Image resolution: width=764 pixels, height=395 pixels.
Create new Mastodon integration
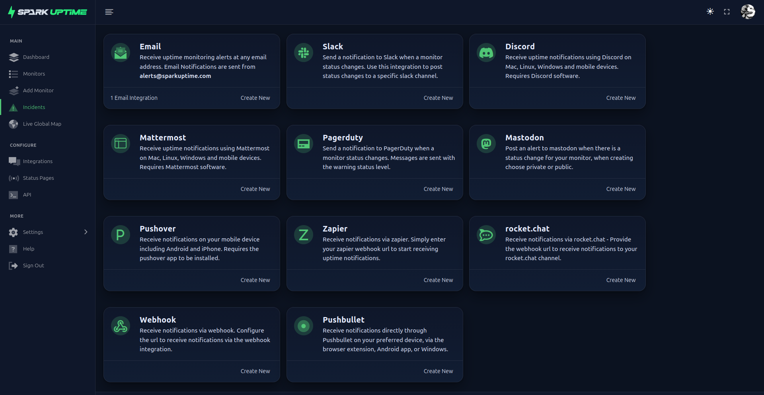click(x=621, y=189)
